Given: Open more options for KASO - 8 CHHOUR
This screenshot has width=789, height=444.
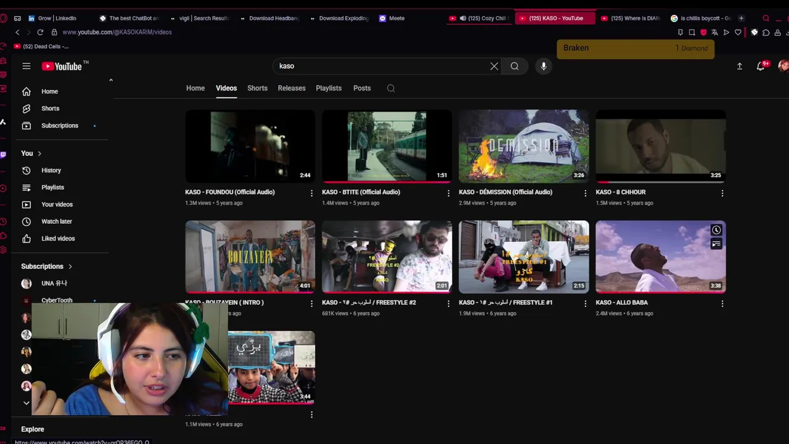Looking at the screenshot, I should point(722,193).
